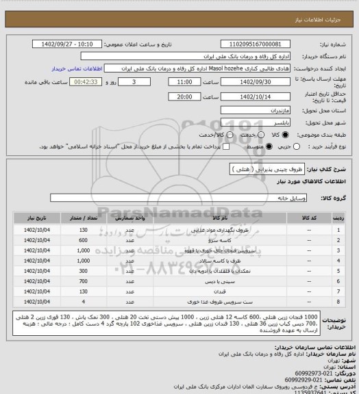Click quantity 4 in the ست سرویس row
The width and height of the screenshot is (359, 394).
tap(84, 302)
